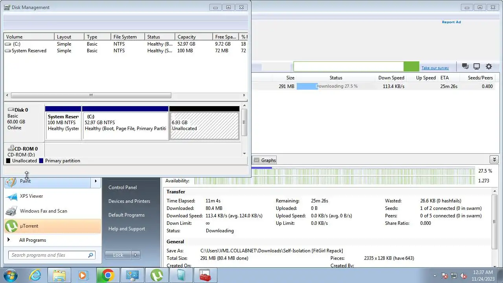Viewport: 503px width, 283px height.
Task: Open Help and Support
Action: (x=127, y=229)
